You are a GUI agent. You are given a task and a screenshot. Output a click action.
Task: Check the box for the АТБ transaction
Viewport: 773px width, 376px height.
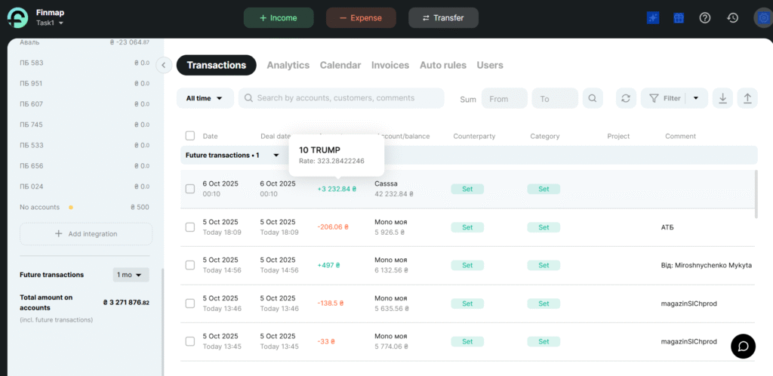click(x=190, y=227)
